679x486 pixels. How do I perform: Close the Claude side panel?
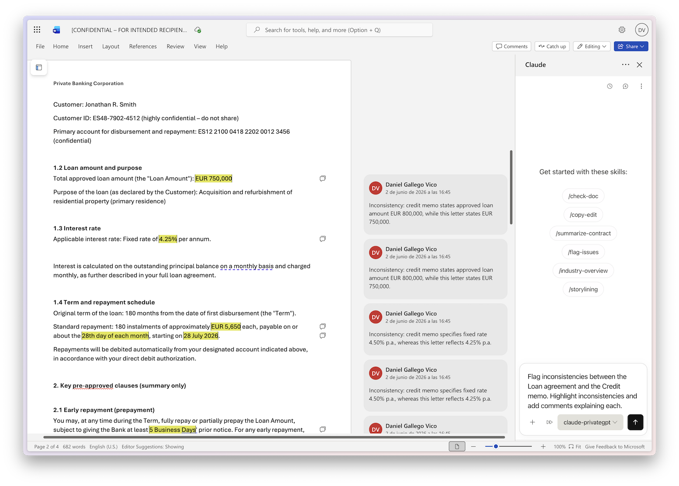639,65
